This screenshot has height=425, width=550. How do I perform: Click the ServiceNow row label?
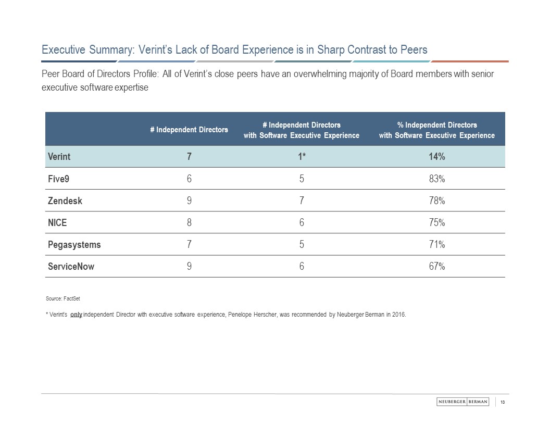[71, 266]
